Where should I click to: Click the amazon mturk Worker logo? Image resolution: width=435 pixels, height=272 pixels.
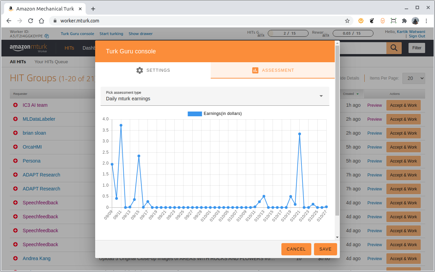click(x=29, y=48)
